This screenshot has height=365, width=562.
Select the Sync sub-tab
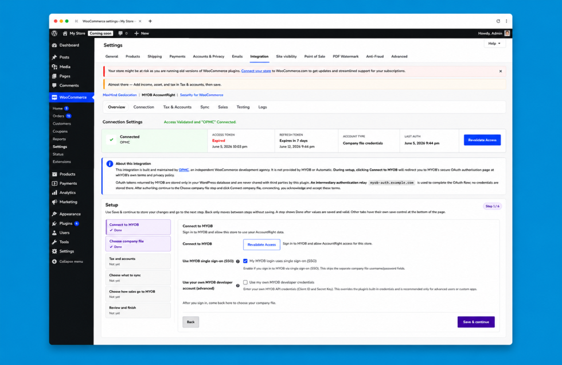tap(205, 107)
